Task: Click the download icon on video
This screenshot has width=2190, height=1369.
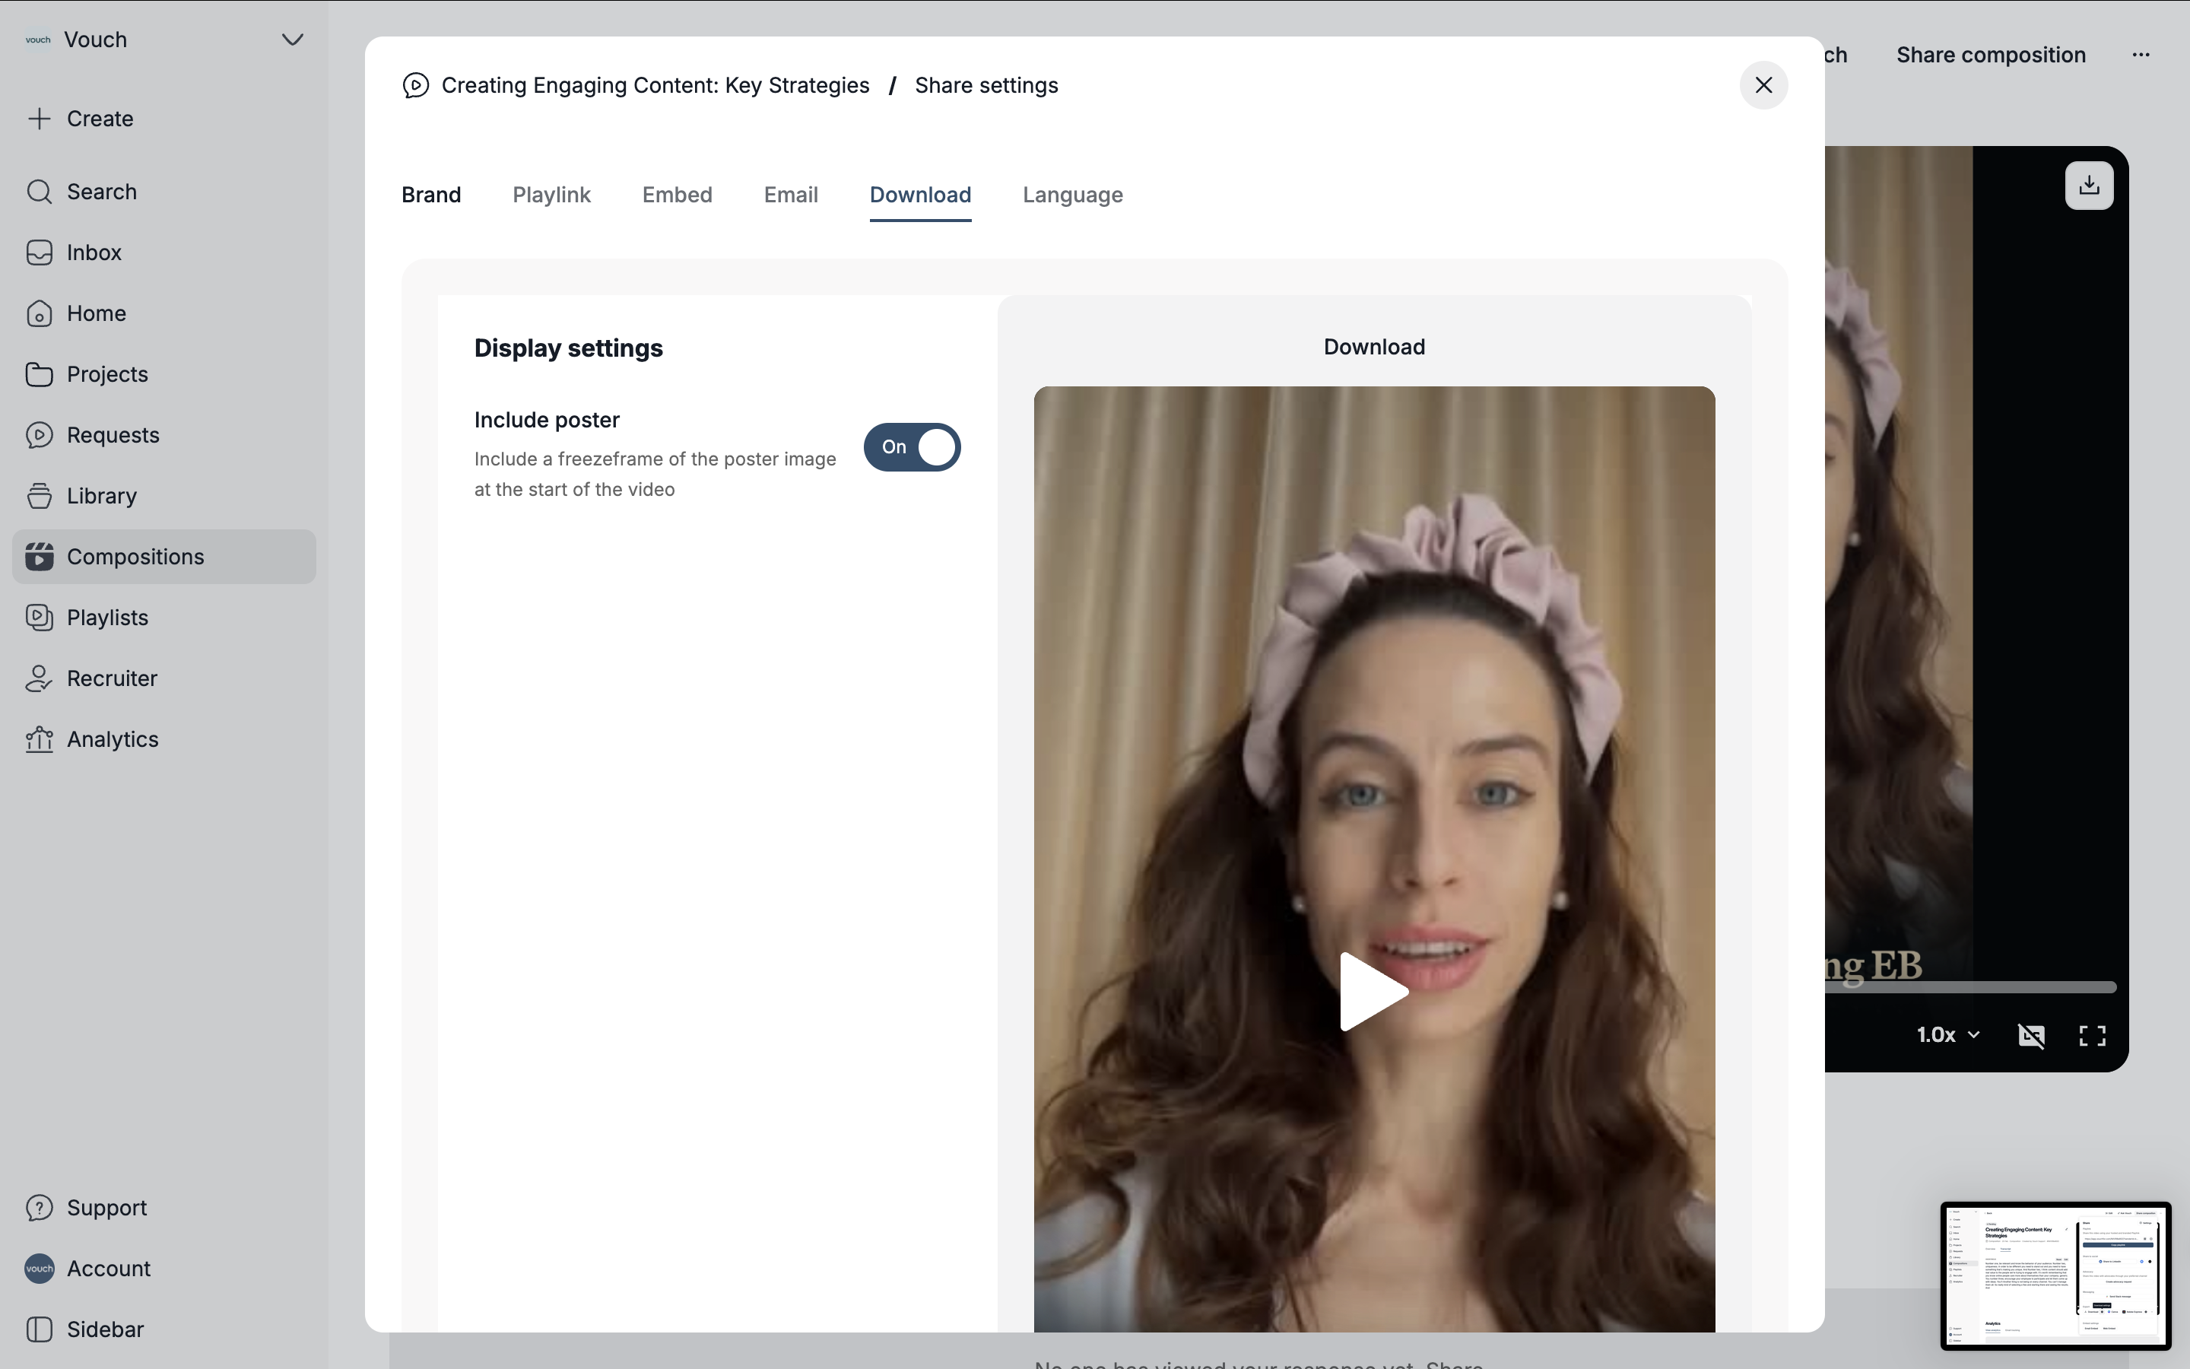Action: pyautogui.click(x=2089, y=186)
